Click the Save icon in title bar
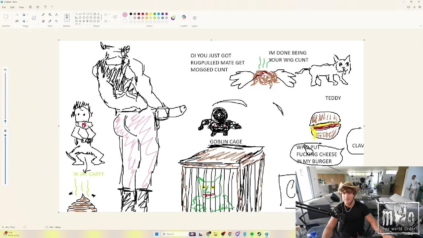The image size is (423, 238). [x=30, y=7]
